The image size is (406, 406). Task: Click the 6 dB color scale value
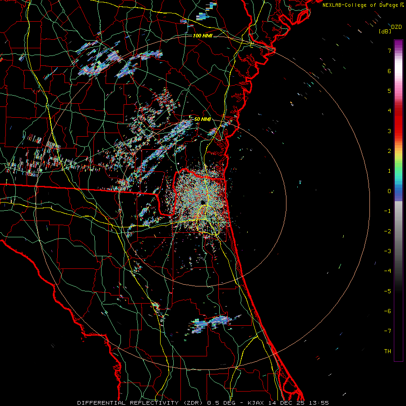389,71
